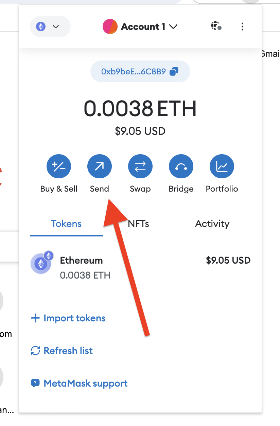Expand the Account 1 account picker
This screenshot has width=280, height=426.
pos(148,26)
